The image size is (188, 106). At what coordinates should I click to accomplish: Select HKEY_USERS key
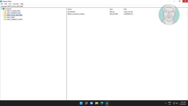tap(11, 17)
